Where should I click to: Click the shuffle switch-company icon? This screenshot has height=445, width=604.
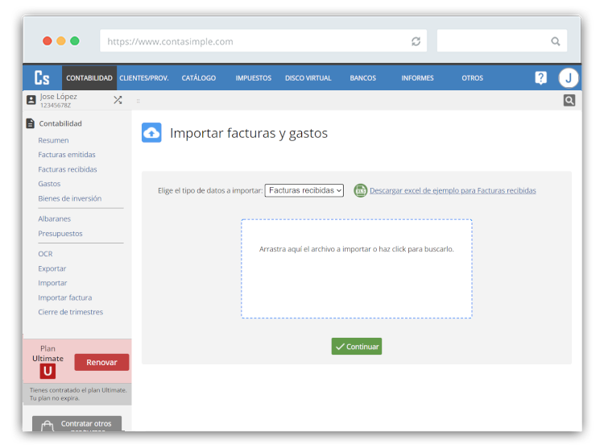[x=118, y=100]
